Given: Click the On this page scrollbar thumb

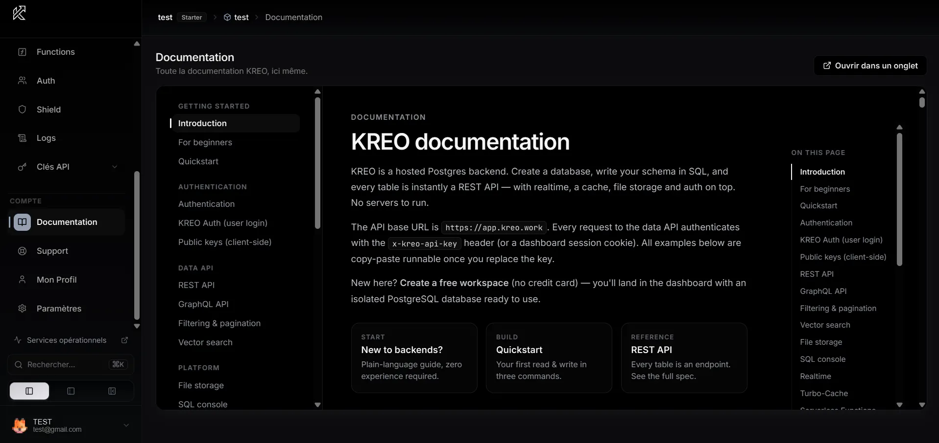Looking at the screenshot, I should click(899, 199).
